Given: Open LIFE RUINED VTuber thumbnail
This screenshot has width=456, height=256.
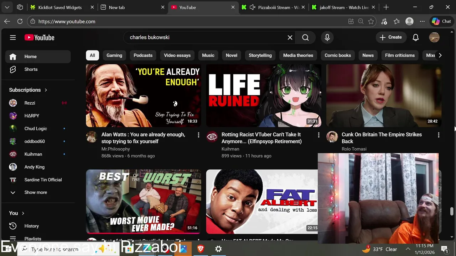Looking at the screenshot, I should [x=264, y=96].
